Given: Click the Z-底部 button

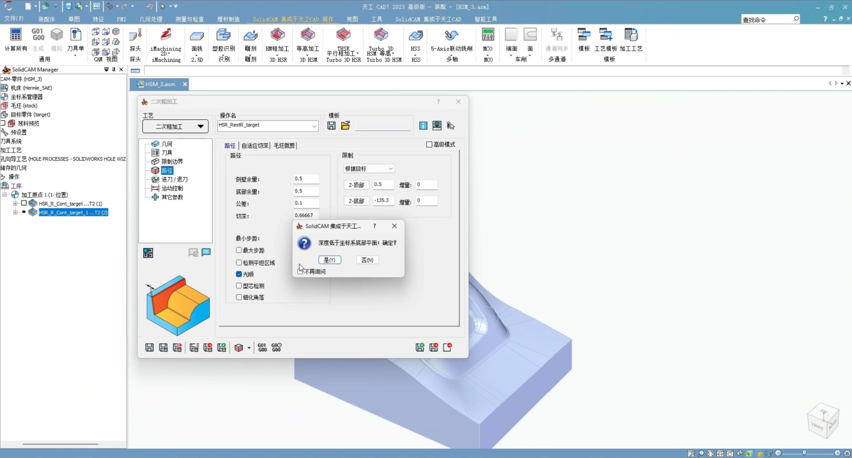Looking at the screenshot, I should point(356,201).
